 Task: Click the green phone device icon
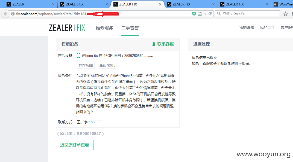78,56
